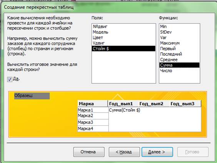Select the Модель field
Image resolution: width=217 pixels, height=163 pixels.
tap(124, 32)
